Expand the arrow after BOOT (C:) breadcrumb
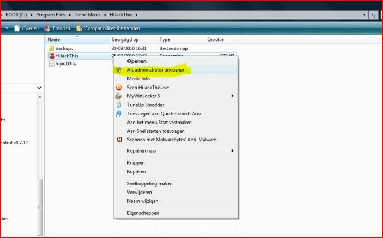The height and width of the screenshot is (238, 383). click(x=32, y=15)
